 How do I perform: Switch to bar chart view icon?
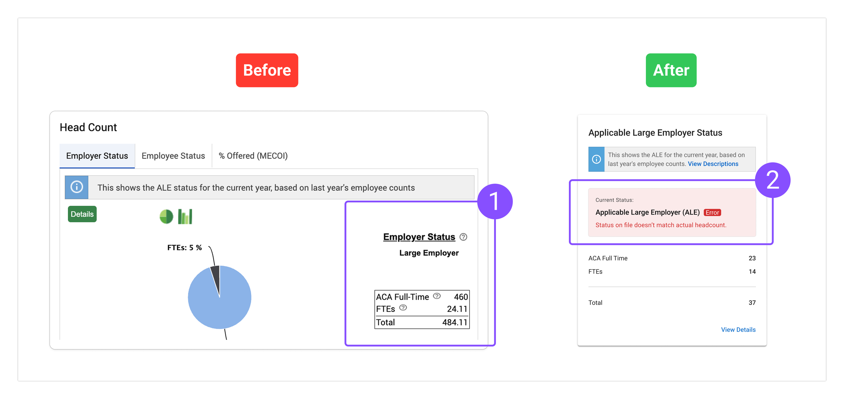coord(185,217)
